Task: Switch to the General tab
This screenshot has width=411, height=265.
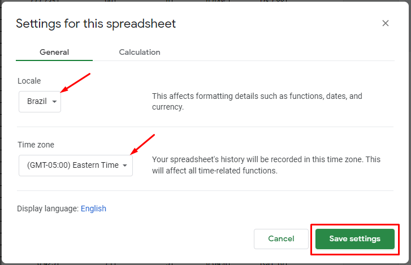Action: [54, 52]
